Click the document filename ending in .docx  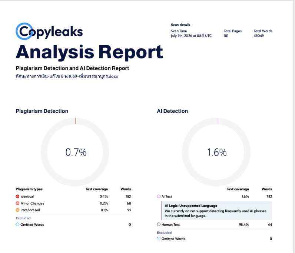67,76
